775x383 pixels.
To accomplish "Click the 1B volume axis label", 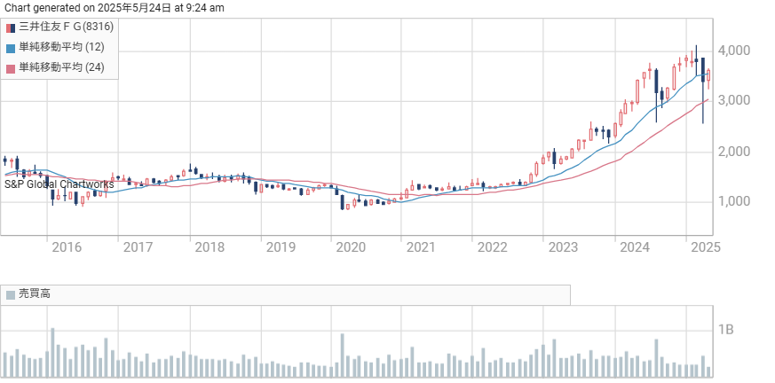I will (726, 330).
